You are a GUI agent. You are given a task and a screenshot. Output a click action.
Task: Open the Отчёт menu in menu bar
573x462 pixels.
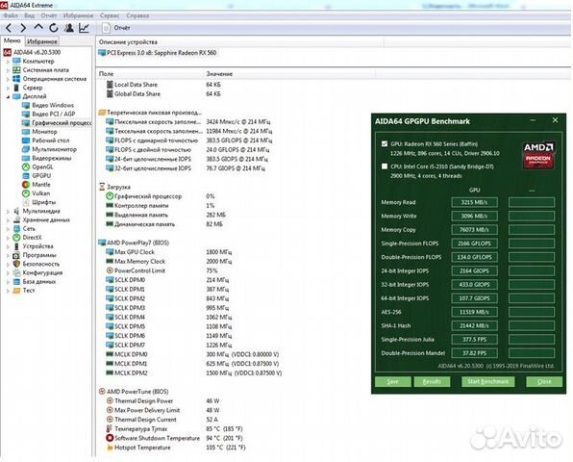click(x=49, y=15)
